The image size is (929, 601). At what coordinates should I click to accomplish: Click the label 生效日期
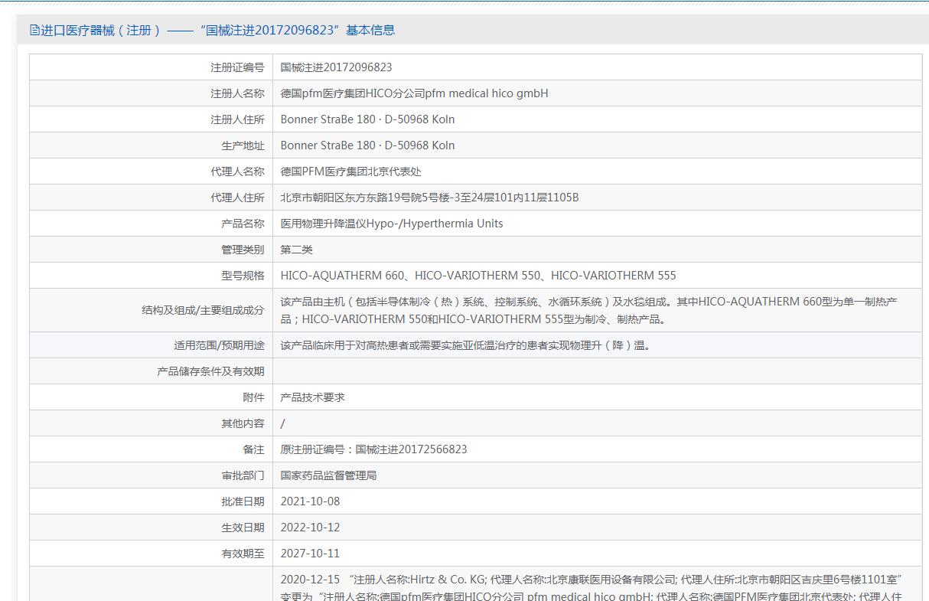point(243,528)
